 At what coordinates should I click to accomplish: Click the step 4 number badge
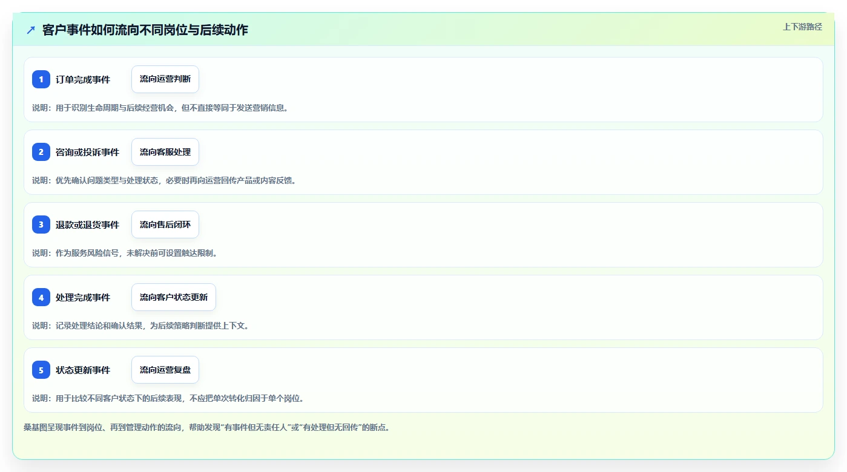41,297
